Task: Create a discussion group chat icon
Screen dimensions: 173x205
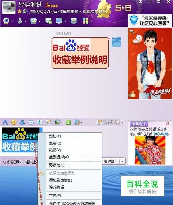Action: pyautogui.click(x=48, y=21)
